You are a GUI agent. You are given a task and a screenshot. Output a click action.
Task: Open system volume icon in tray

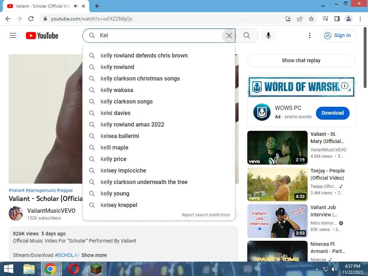[x=334, y=269]
